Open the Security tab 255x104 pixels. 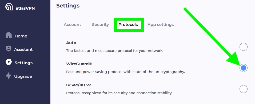click(100, 25)
